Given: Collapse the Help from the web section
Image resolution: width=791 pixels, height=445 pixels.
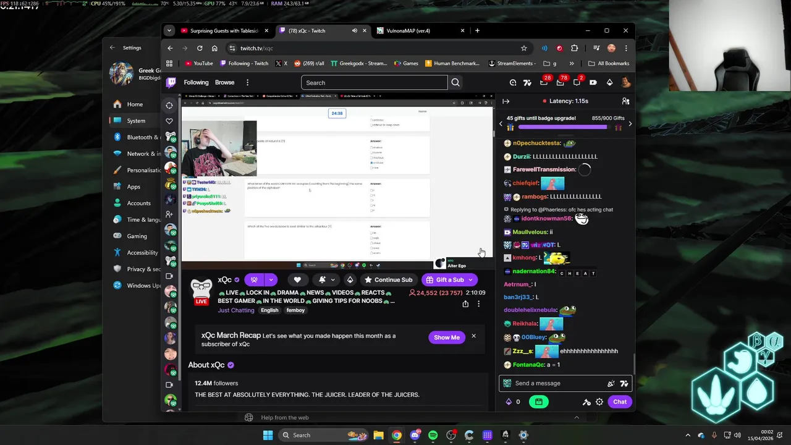Looking at the screenshot, I should coord(577,417).
